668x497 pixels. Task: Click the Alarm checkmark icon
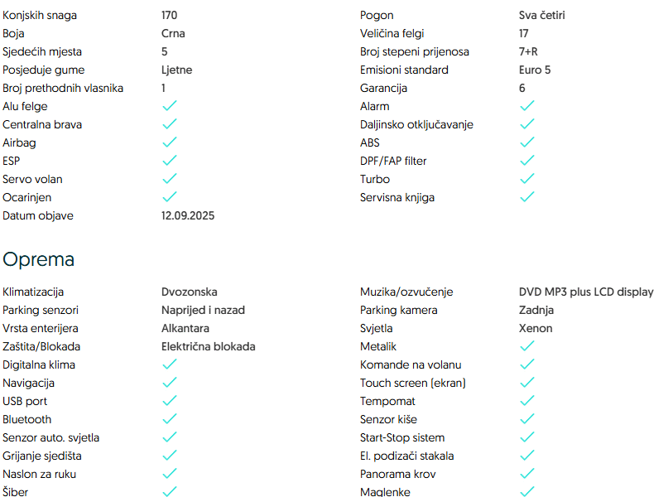pos(527,106)
